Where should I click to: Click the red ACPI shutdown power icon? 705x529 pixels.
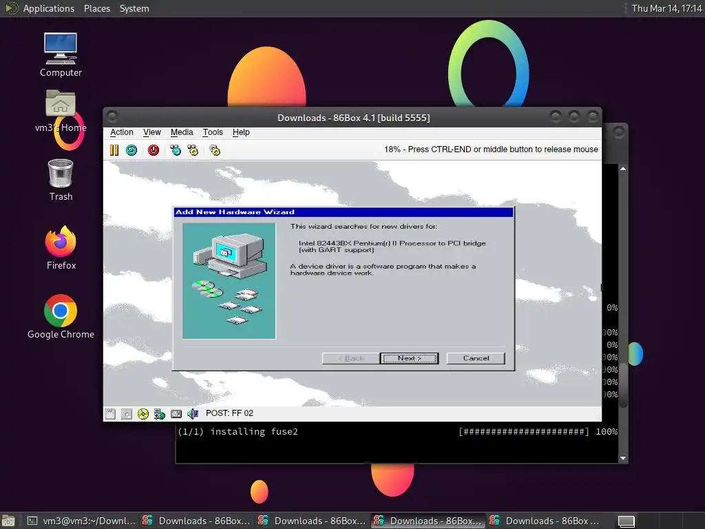pyautogui.click(x=154, y=149)
